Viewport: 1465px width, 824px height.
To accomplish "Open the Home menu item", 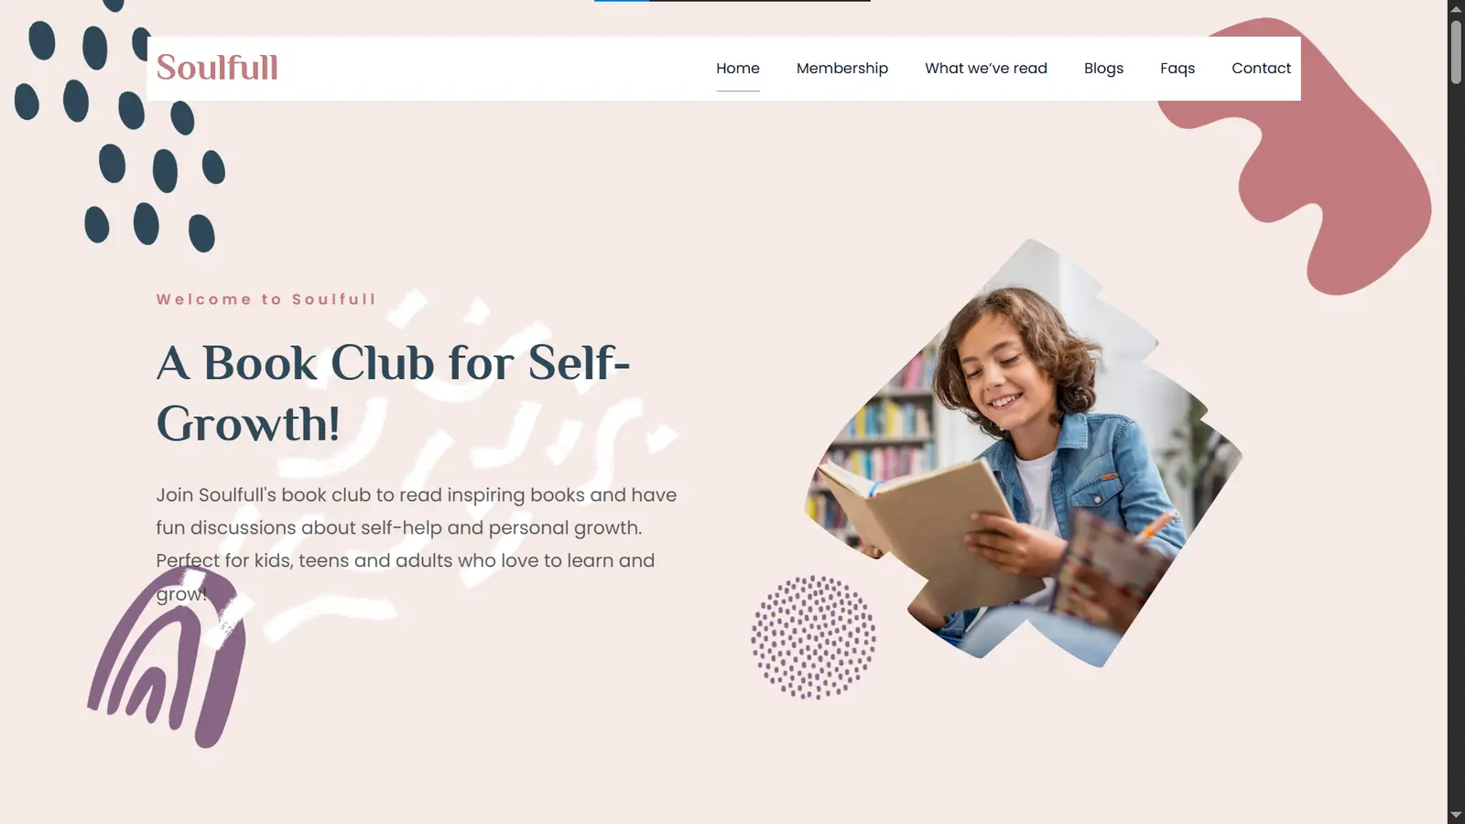I will (738, 68).
